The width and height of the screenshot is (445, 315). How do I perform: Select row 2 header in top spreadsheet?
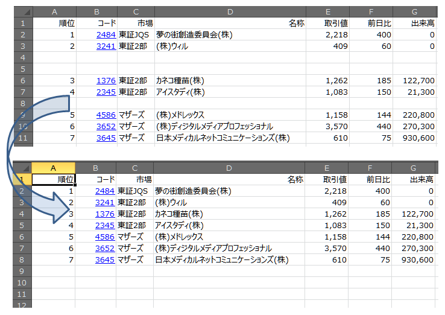coord(24,34)
